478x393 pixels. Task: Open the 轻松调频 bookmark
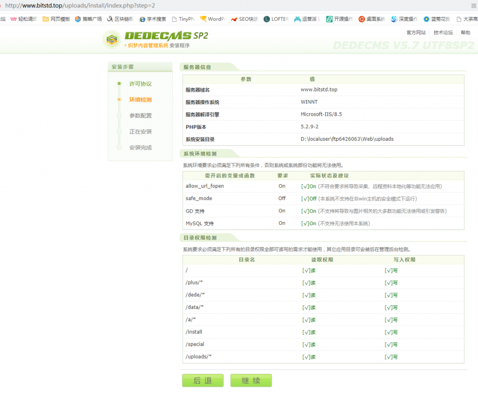[x=23, y=19]
